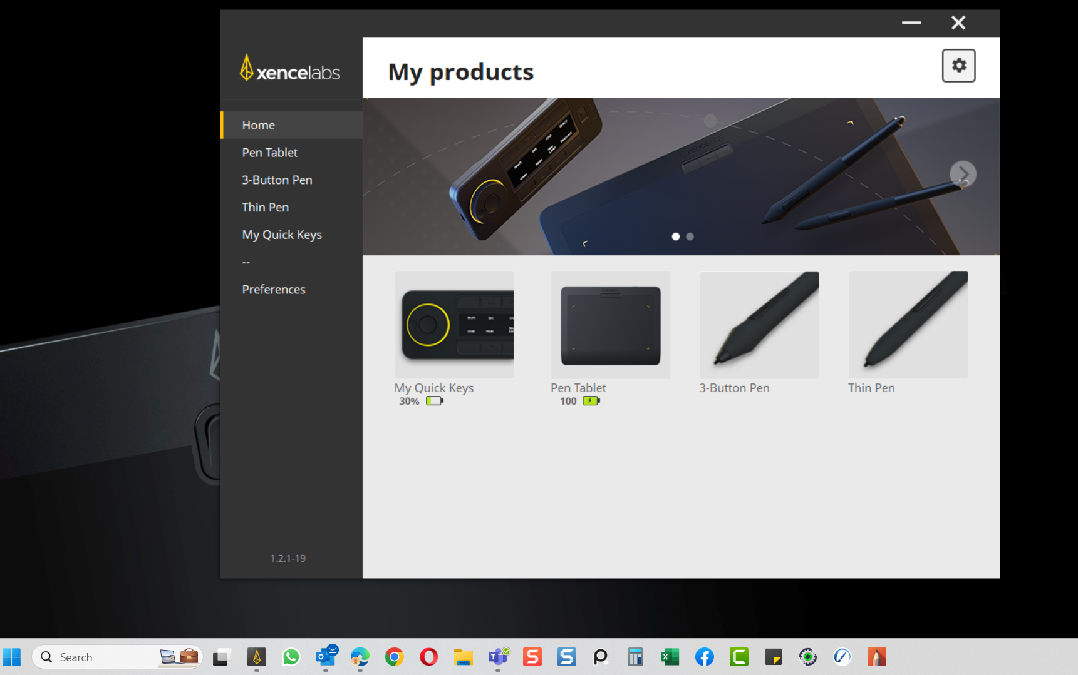Click the 'Pen Tablet' product label
1078x675 pixels.
(x=578, y=388)
